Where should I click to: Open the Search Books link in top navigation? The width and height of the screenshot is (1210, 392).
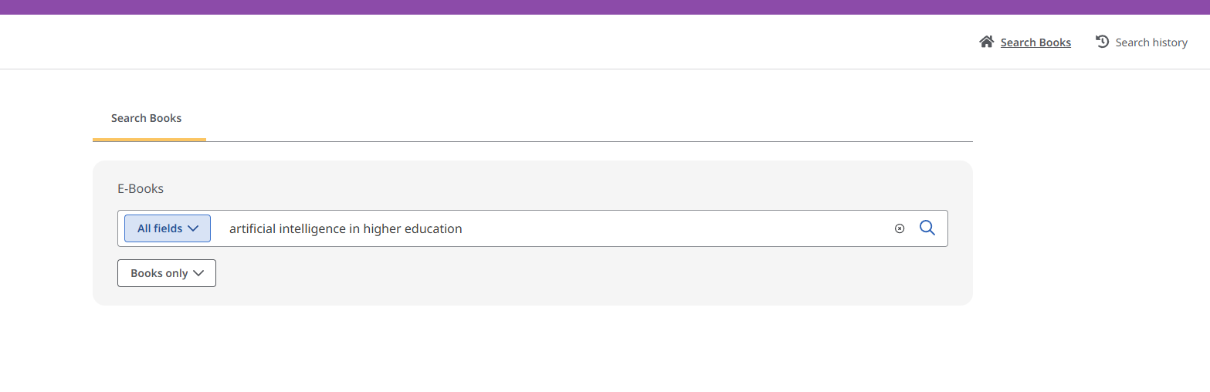(x=1035, y=42)
